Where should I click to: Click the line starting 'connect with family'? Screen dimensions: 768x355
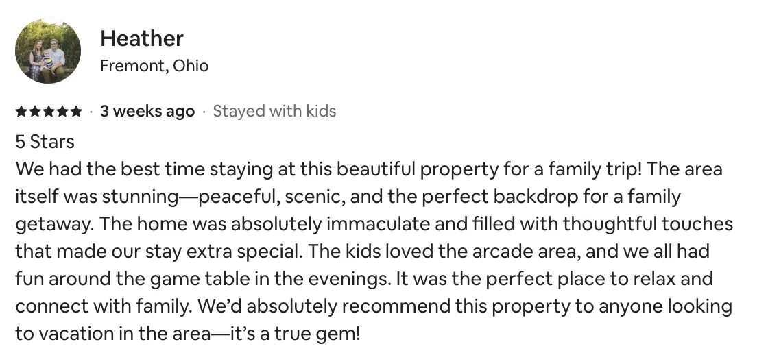(374, 306)
